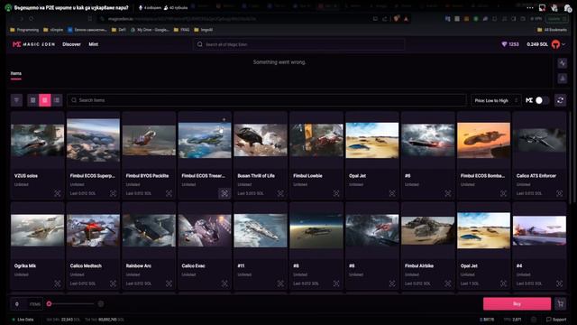577x325 pixels.
Task: Open the DeFi bookmarks folder
Action: coord(118,30)
